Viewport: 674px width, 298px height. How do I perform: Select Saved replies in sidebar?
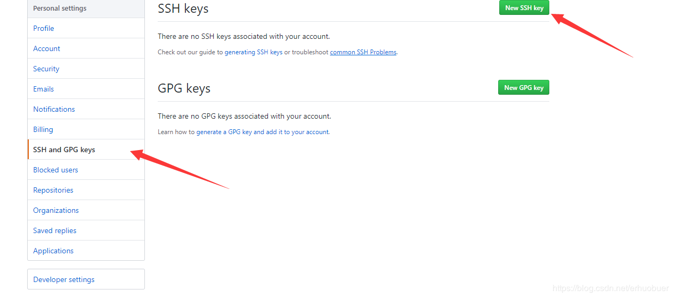coord(55,230)
